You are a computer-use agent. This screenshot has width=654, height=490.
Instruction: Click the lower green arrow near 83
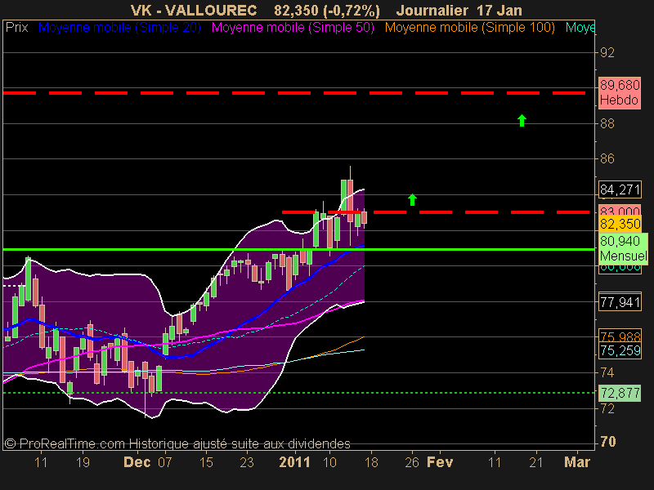[412, 199]
